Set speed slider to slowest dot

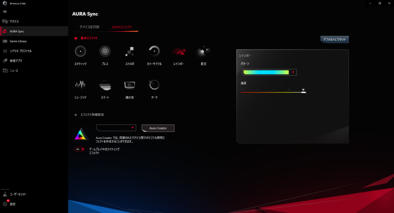[243, 90]
